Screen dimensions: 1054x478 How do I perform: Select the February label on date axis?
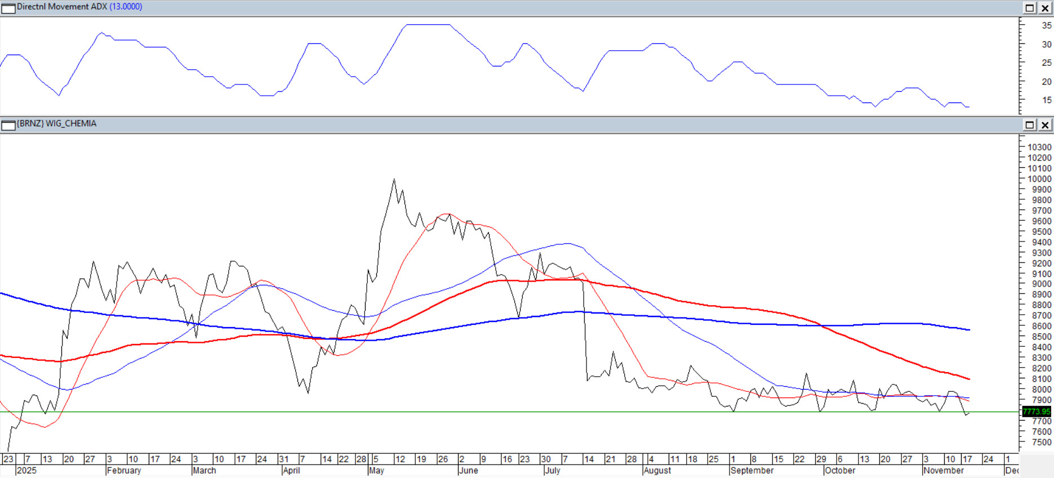(124, 471)
